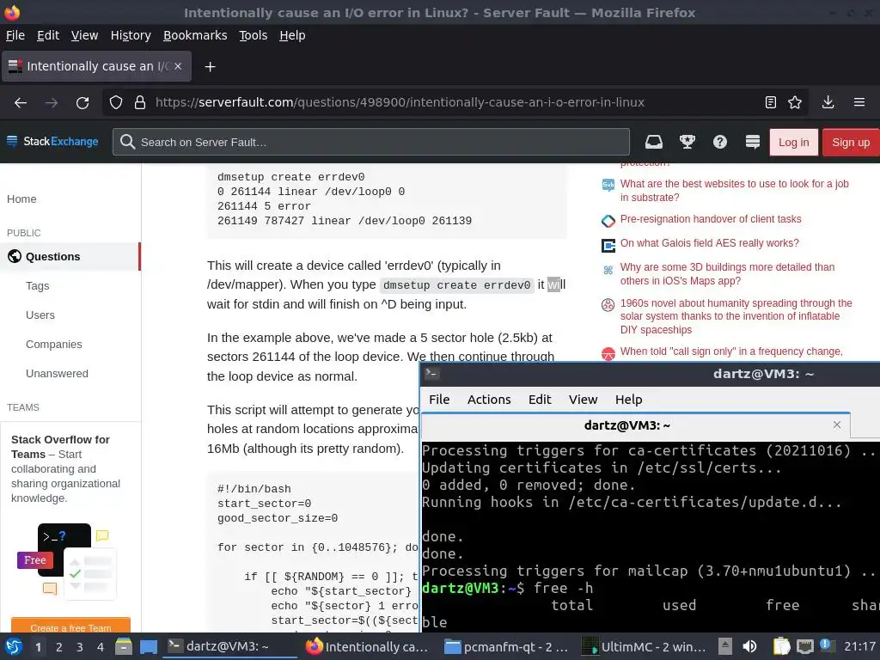The image size is (880, 660).
Task: Switch to virtual desktop 3
Action: pyautogui.click(x=80, y=647)
